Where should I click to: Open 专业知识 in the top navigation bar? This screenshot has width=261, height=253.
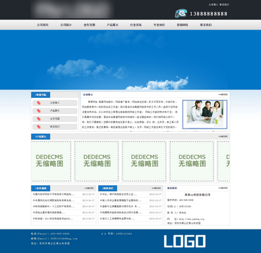pos(159,25)
